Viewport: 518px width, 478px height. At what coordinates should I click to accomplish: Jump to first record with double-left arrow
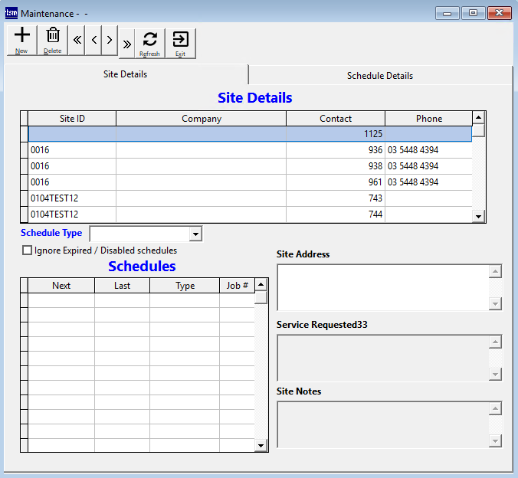(77, 41)
